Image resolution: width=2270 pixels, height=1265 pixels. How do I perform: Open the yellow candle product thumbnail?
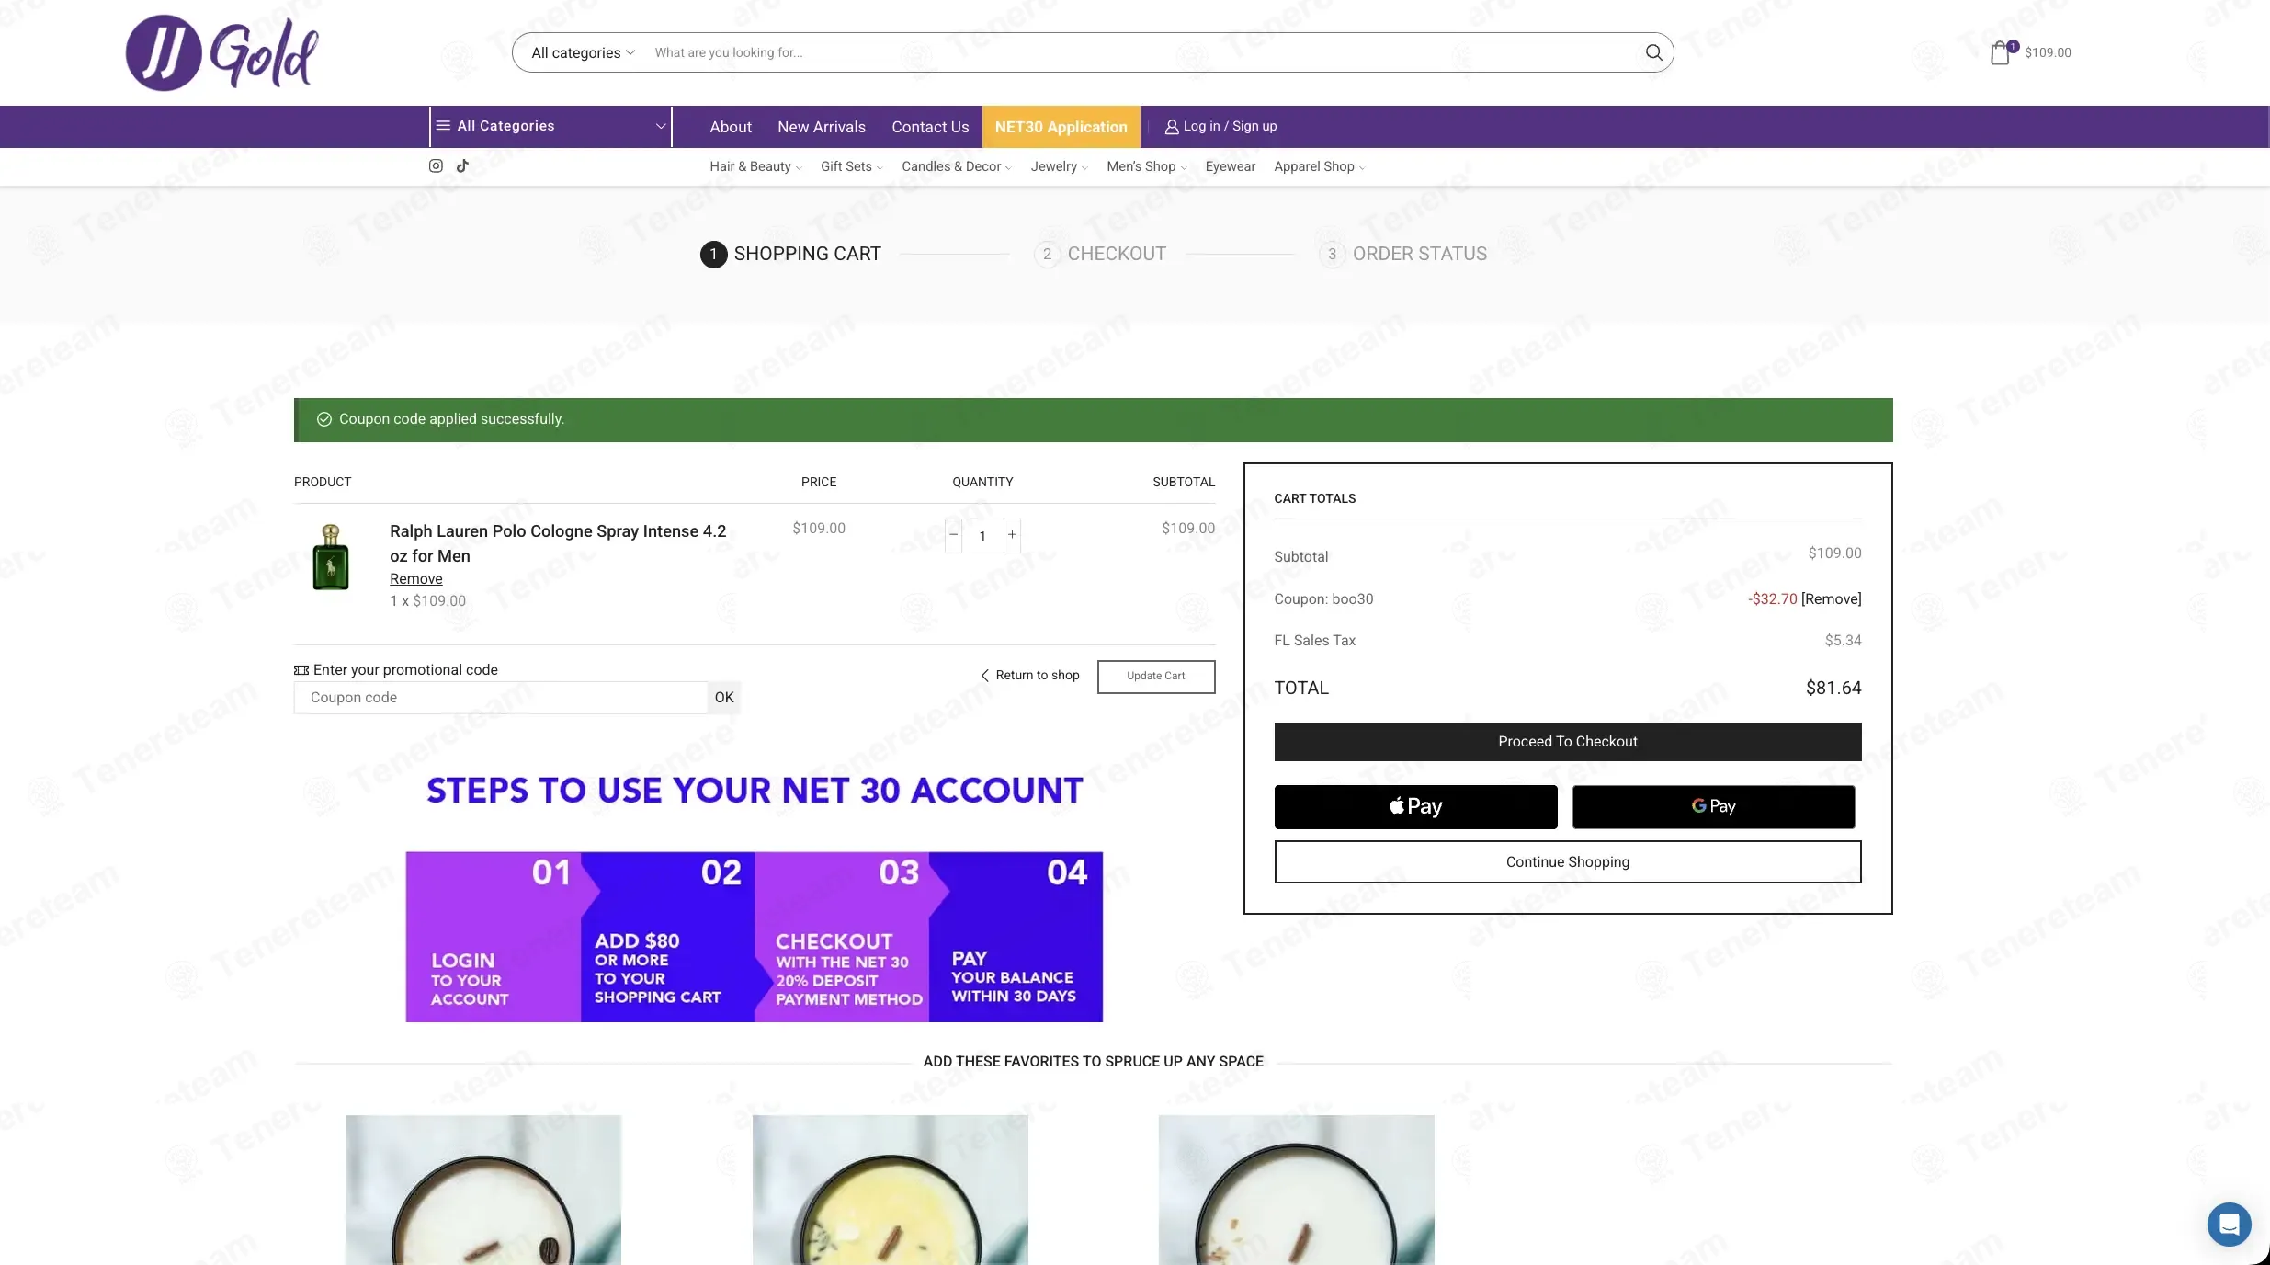[891, 1190]
